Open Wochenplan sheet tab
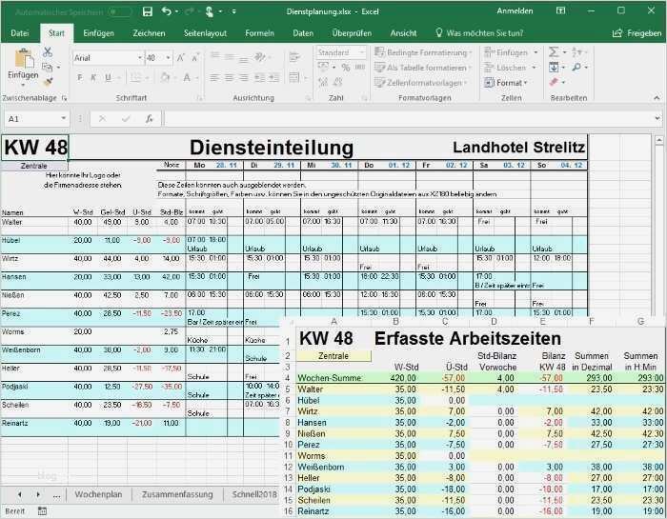 (98, 494)
